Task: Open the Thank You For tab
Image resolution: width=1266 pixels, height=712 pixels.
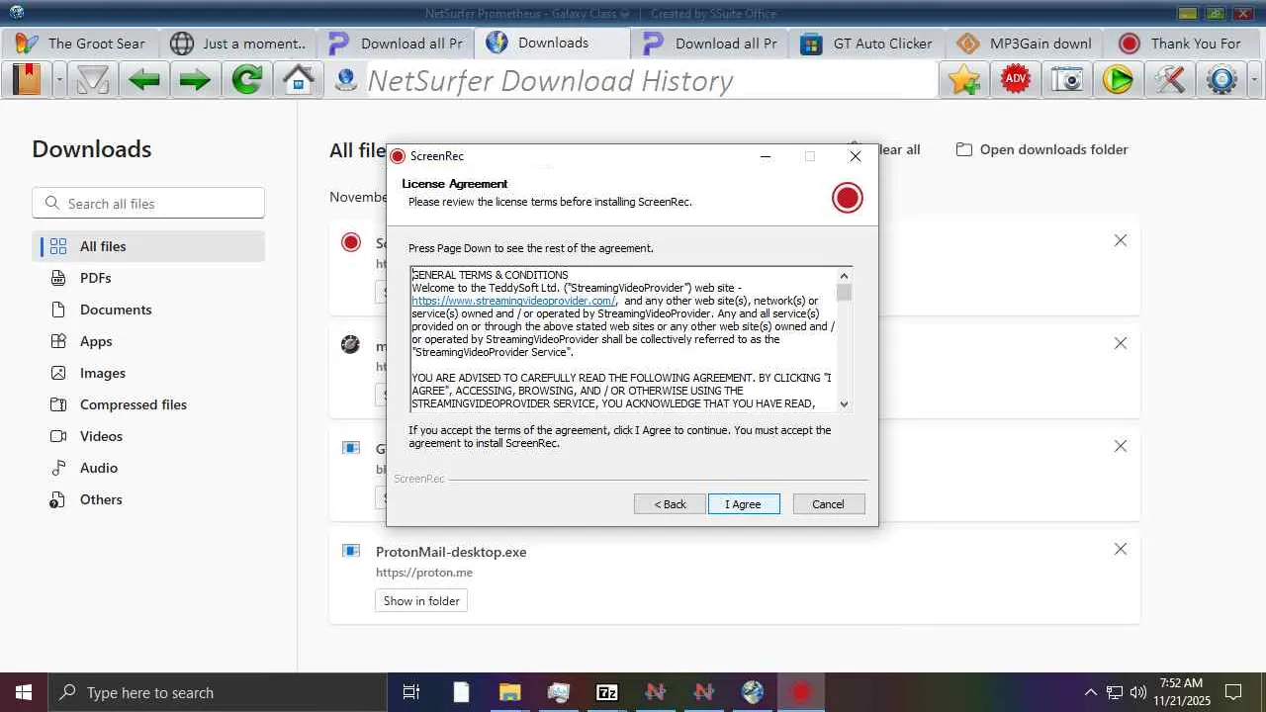Action: tap(1183, 44)
